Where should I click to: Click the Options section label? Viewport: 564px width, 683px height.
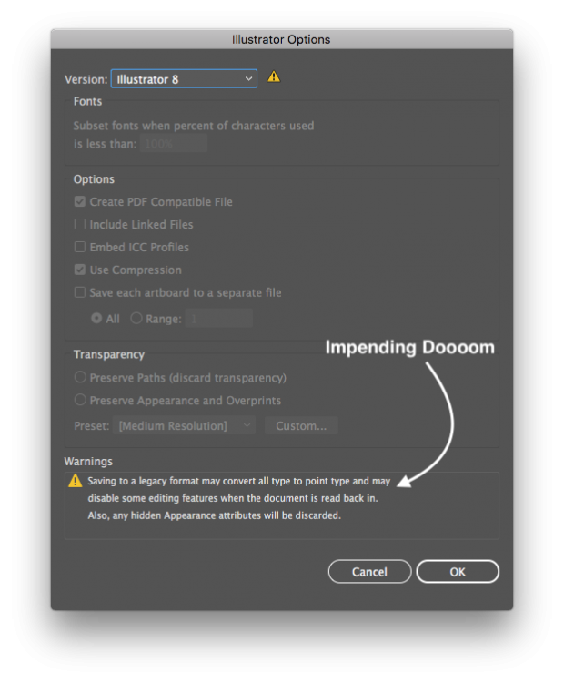(x=94, y=179)
